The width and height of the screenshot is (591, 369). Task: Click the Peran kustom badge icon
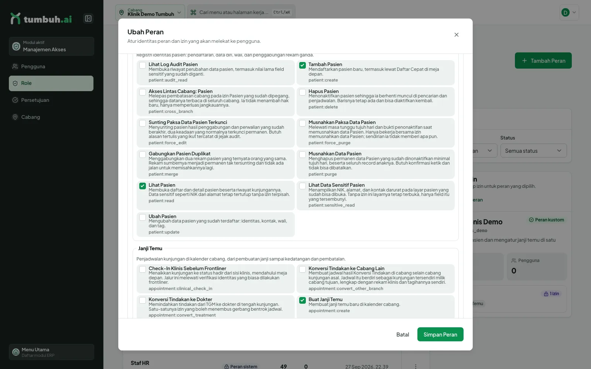coord(531,220)
